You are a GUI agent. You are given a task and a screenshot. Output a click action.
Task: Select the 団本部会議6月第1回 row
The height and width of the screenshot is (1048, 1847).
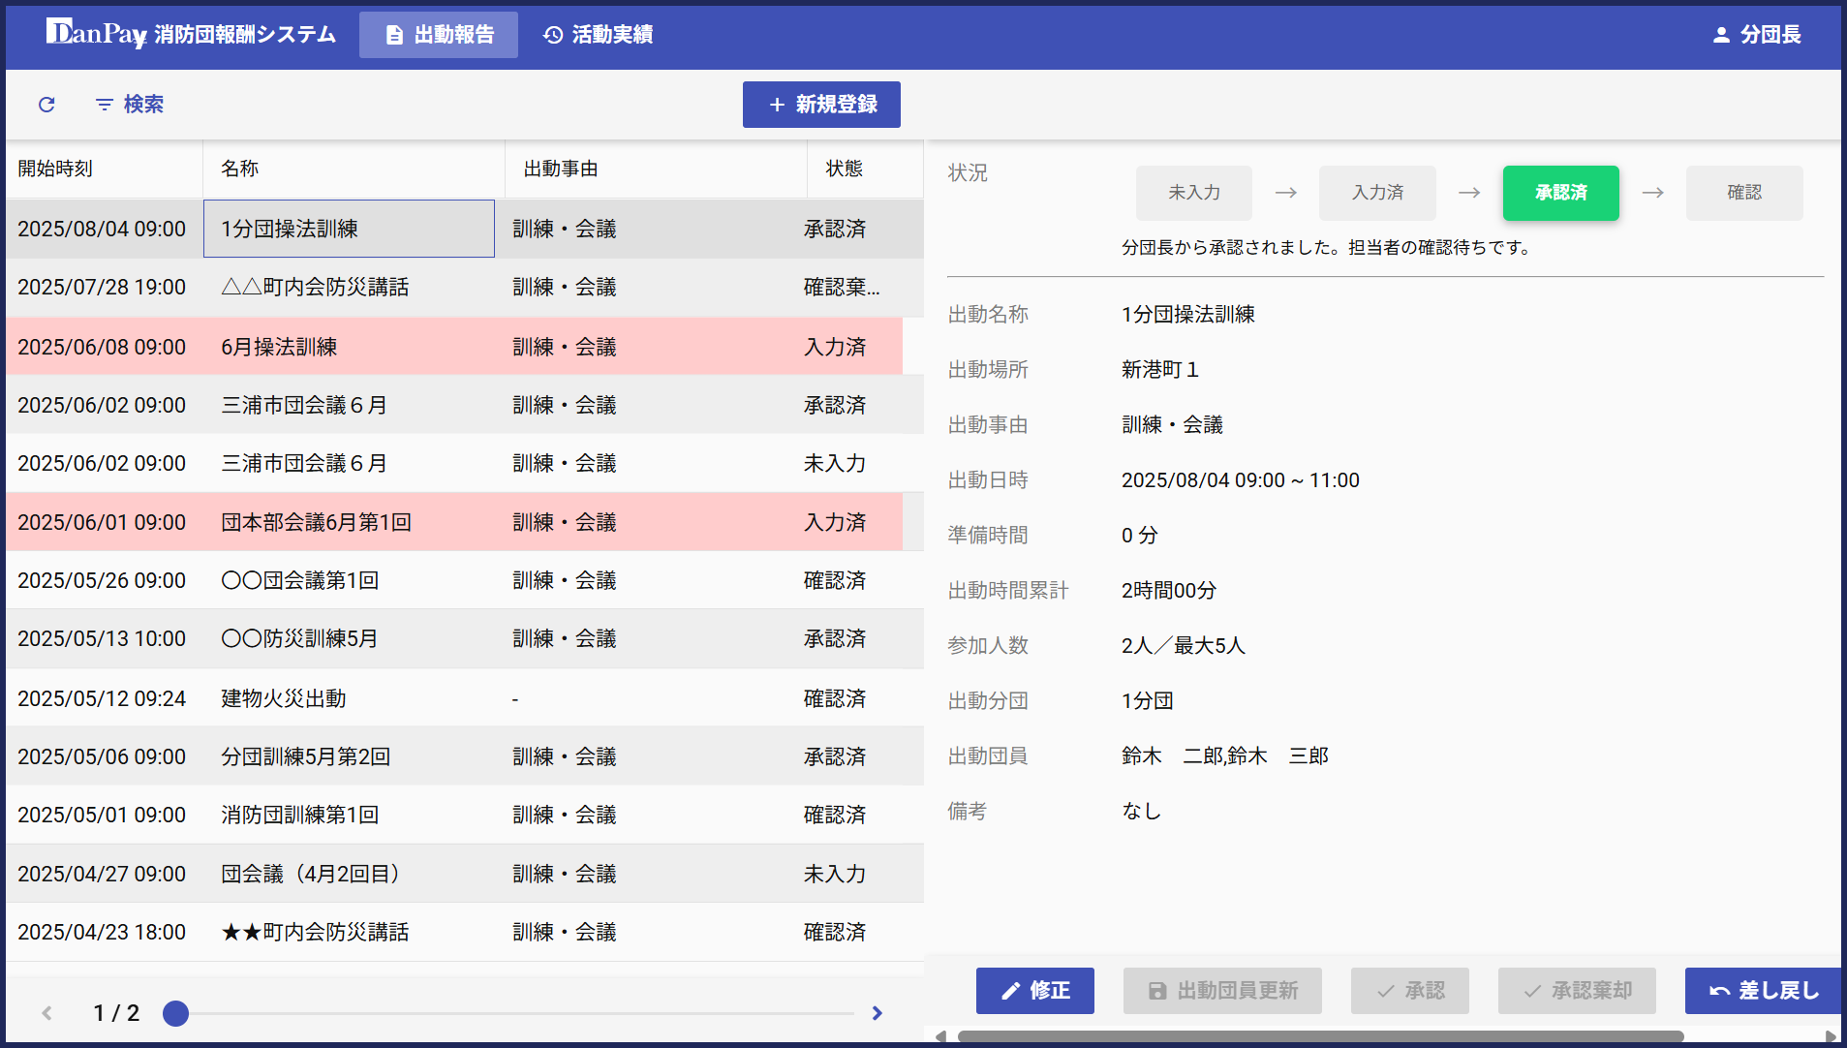click(x=455, y=522)
